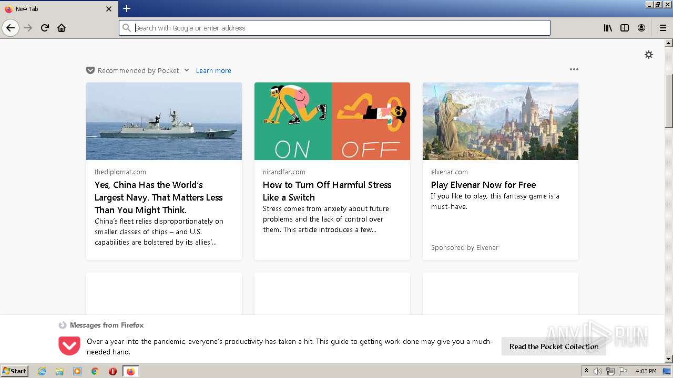Open Windows Media Player from taskbar

click(x=77, y=371)
